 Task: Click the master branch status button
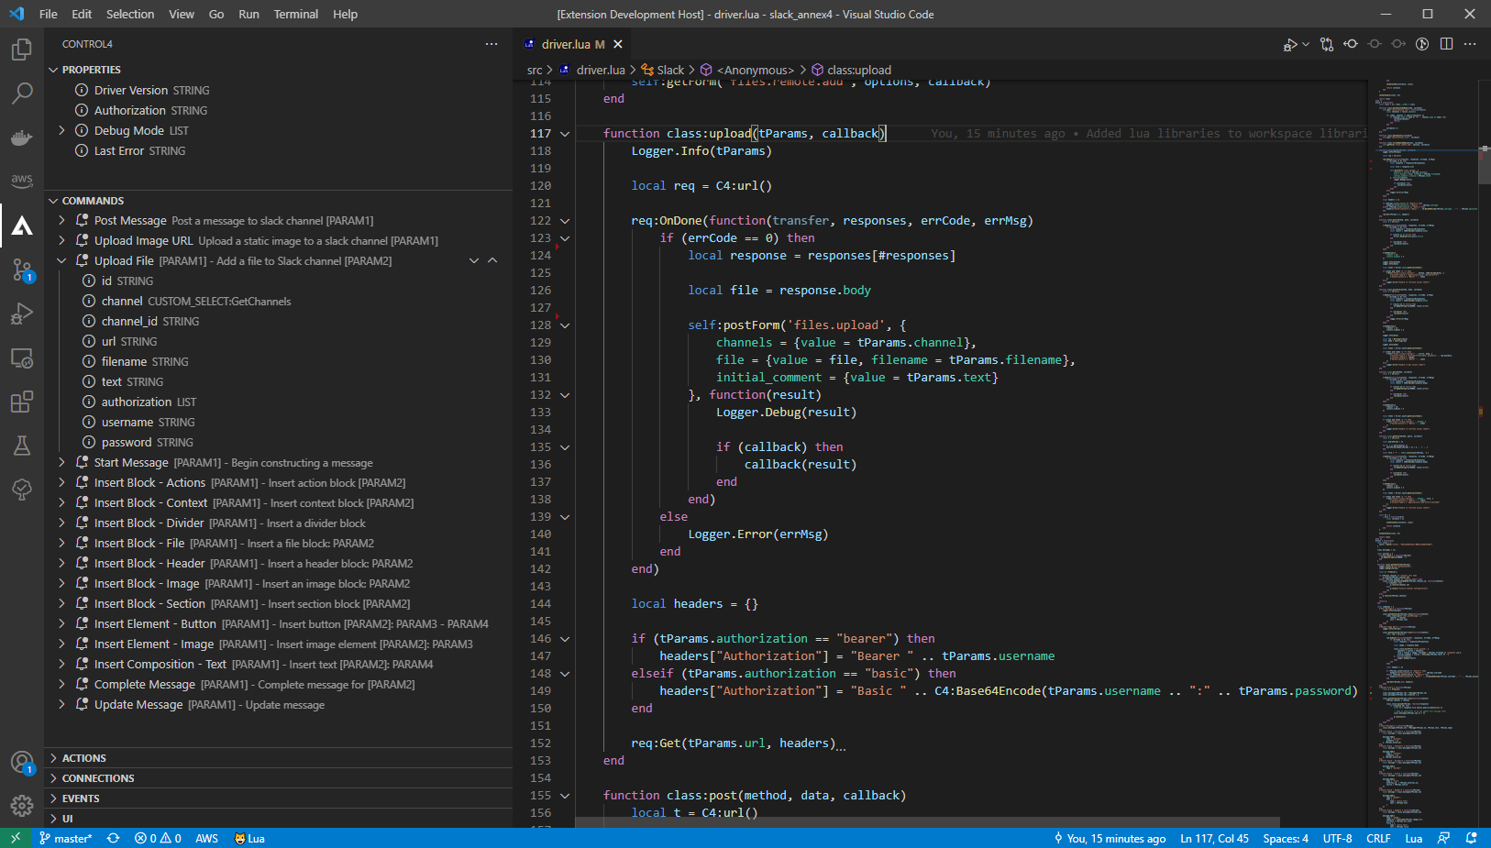(x=66, y=838)
